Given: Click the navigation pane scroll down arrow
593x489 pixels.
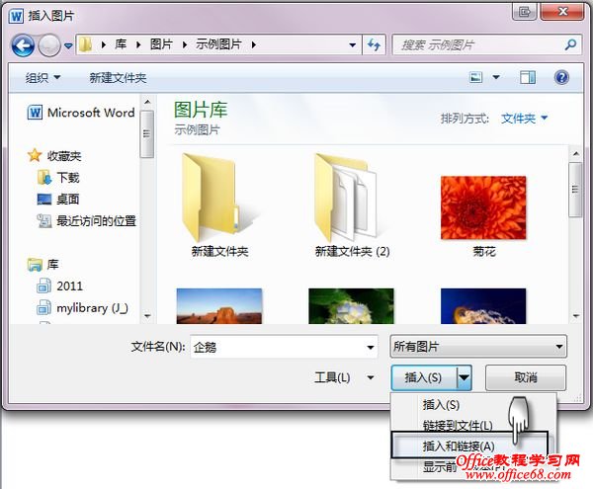Looking at the screenshot, I should [147, 315].
